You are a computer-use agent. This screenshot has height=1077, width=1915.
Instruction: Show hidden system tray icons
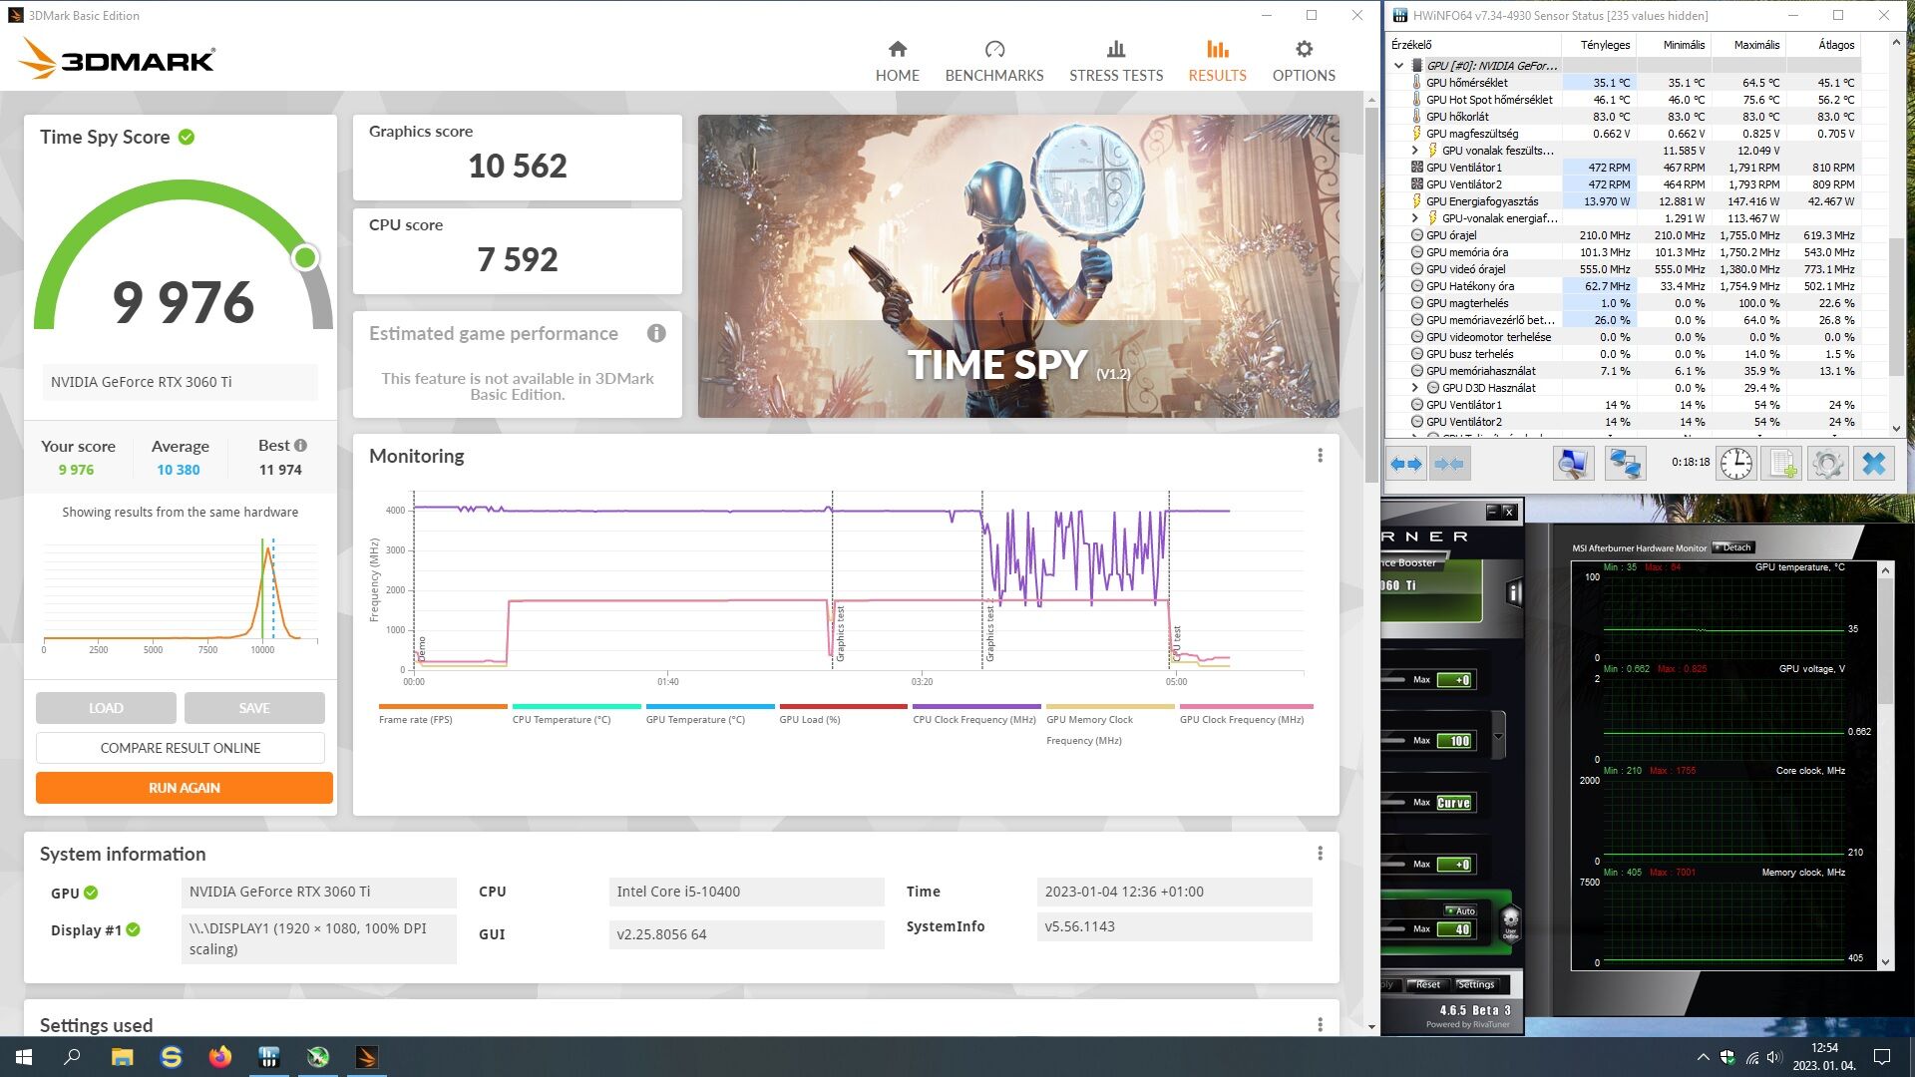tap(1703, 1057)
